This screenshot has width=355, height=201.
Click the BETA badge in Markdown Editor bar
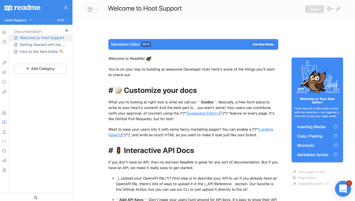pos(146,44)
